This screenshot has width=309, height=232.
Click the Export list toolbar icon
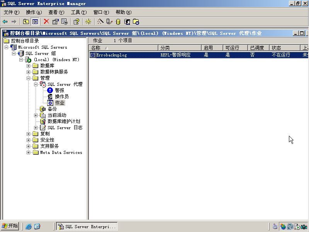click(x=65, y=22)
